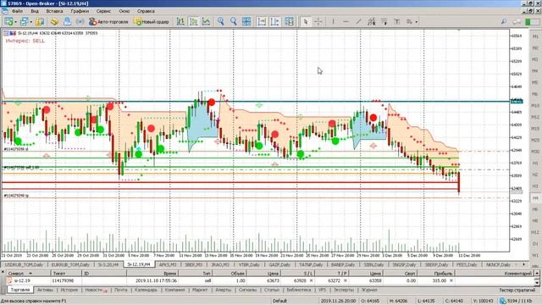Click the highlighted price label on price axis
Screen dimensions: 542x305
pyautogui.click(x=517, y=102)
